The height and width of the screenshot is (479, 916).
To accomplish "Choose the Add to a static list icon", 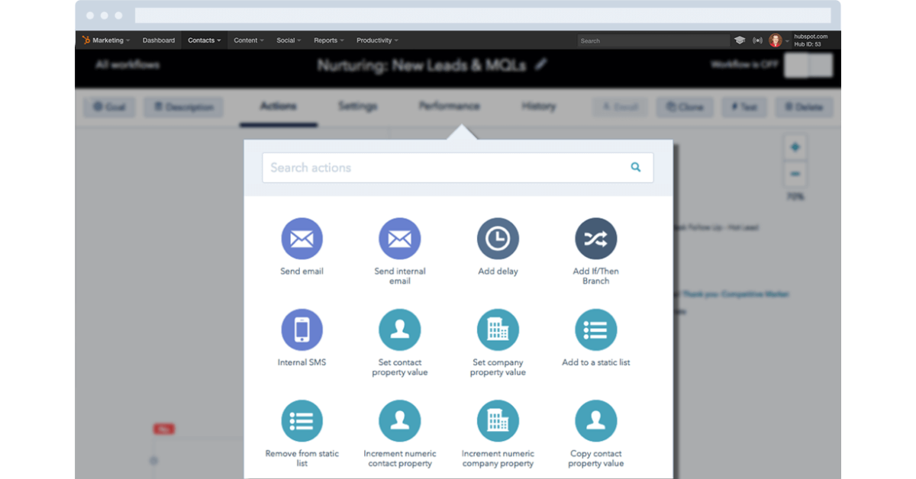I will point(596,330).
